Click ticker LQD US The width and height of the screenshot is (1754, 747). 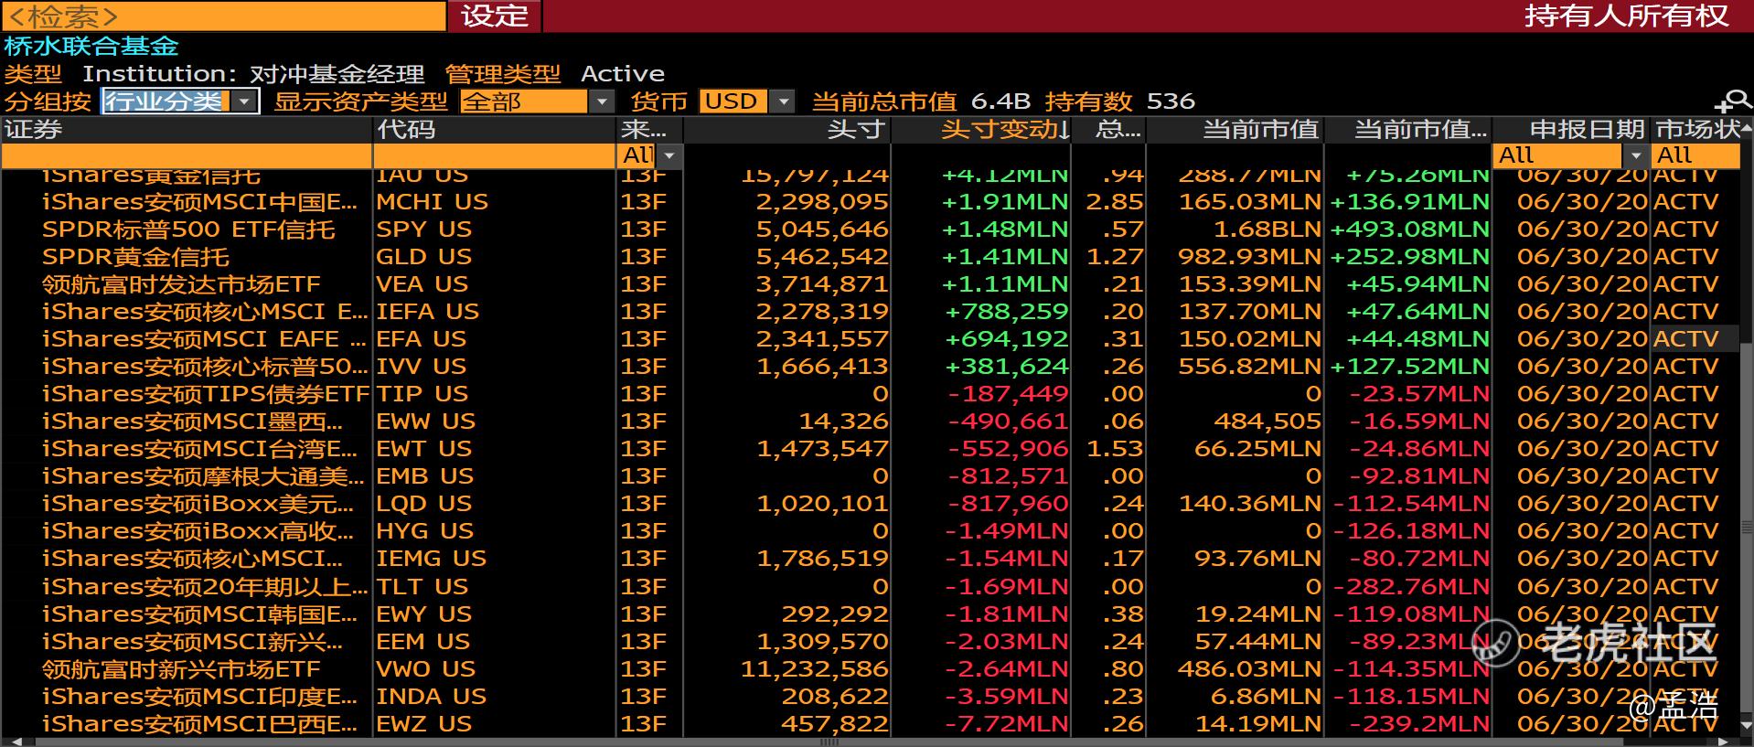coord(424,504)
